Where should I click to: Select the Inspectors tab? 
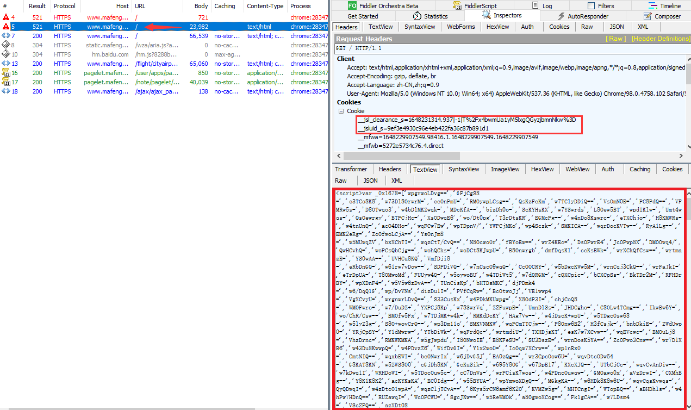point(507,16)
